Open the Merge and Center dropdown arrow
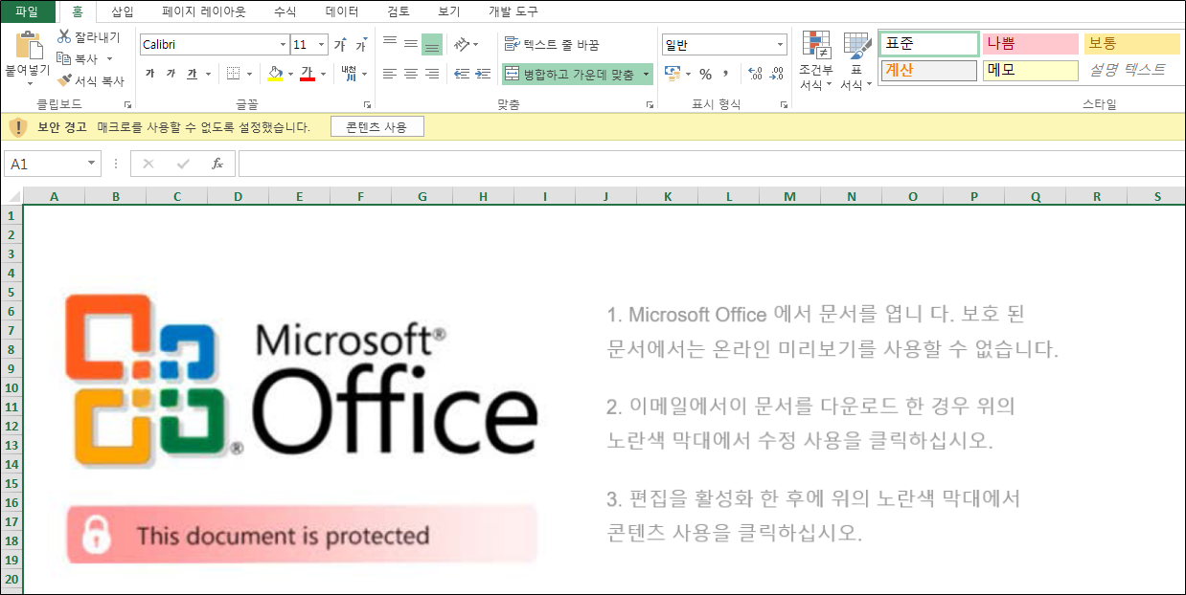The image size is (1186, 595). pyautogui.click(x=647, y=74)
